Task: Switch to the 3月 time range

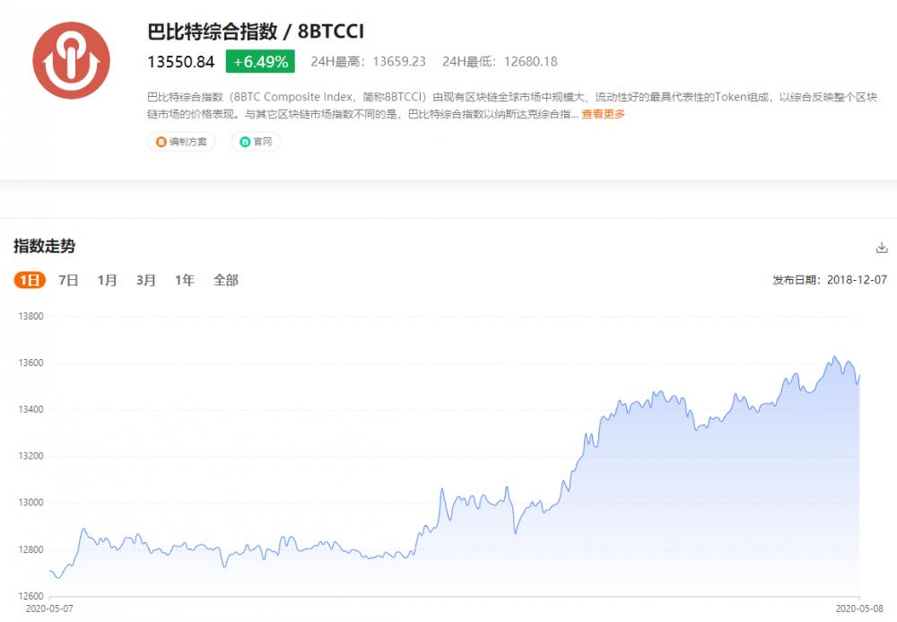Action: click(146, 280)
